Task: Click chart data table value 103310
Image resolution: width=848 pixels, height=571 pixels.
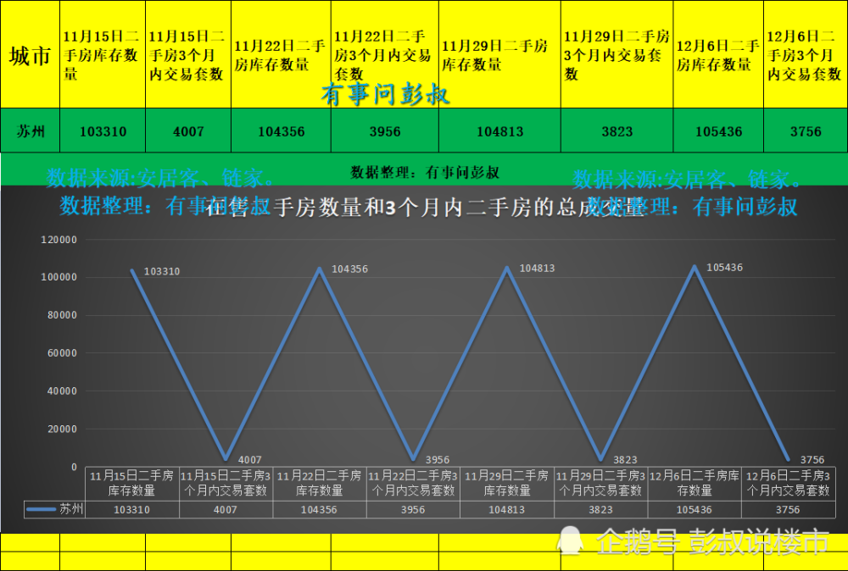Action: (132, 509)
